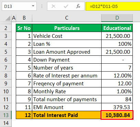Select column D header
The height and width of the screenshot is (127, 140).
point(117,18)
